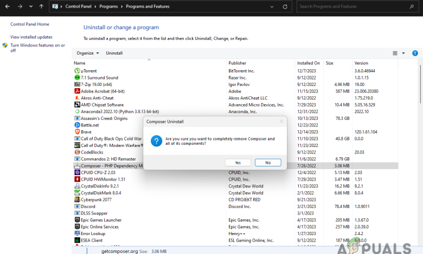423x254 pixels.
Task: Click the Battle.net icon
Action: coord(77,125)
